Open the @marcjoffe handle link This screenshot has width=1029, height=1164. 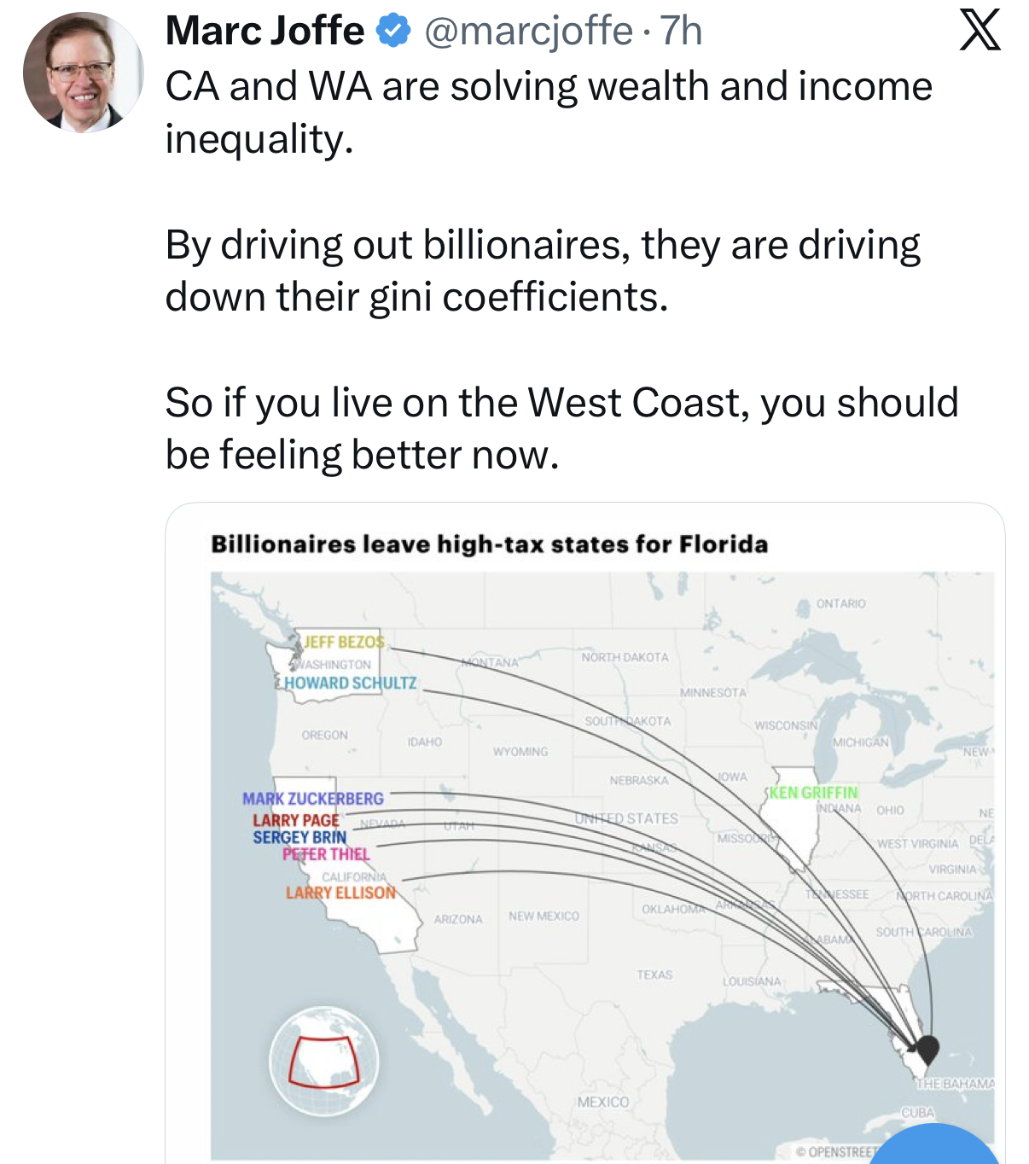[528, 32]
